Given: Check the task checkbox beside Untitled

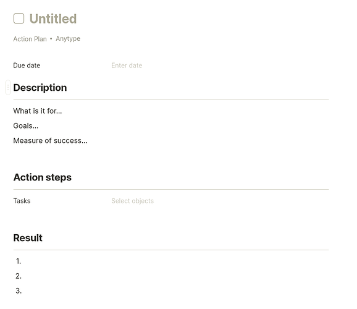Looking at the screenshot, I should [x=19, y=19].
